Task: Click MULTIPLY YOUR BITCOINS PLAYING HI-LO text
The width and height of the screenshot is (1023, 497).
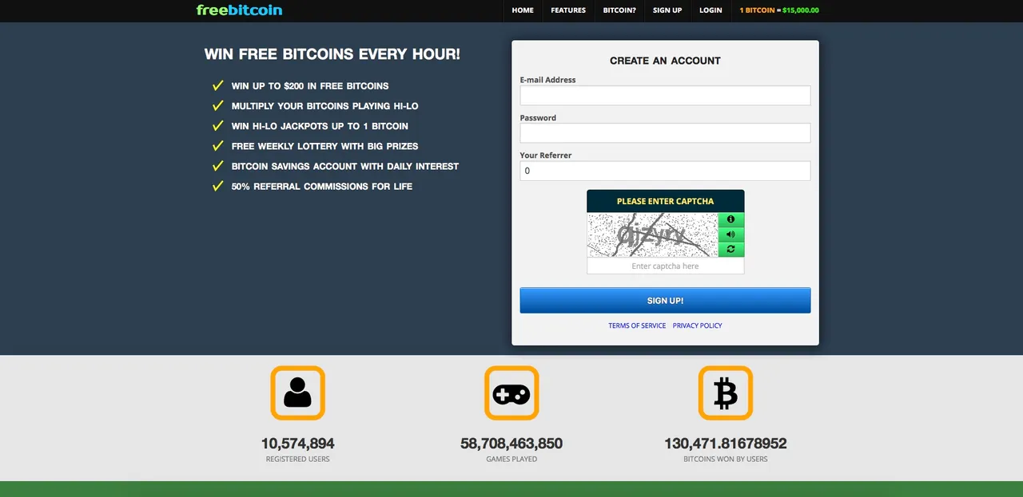Action: (x=325, y=106)
